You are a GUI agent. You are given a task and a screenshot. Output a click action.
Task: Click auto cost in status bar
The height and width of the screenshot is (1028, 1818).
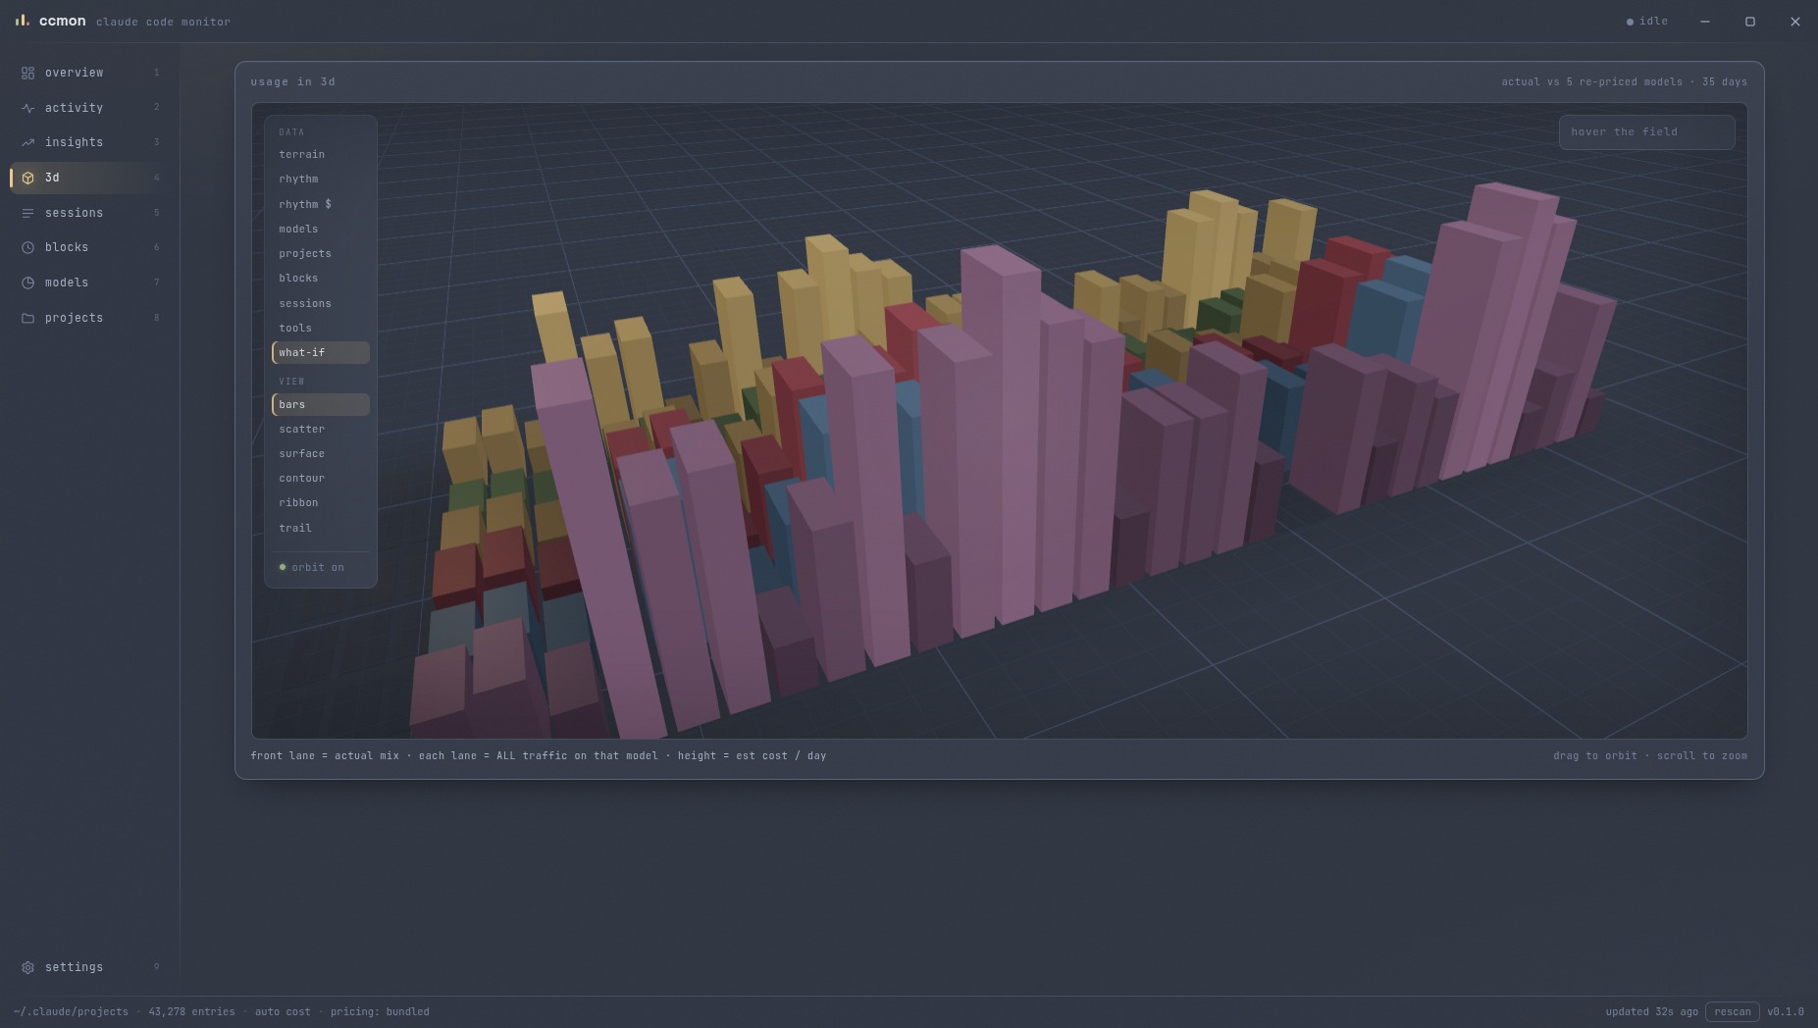[283, 1011]
